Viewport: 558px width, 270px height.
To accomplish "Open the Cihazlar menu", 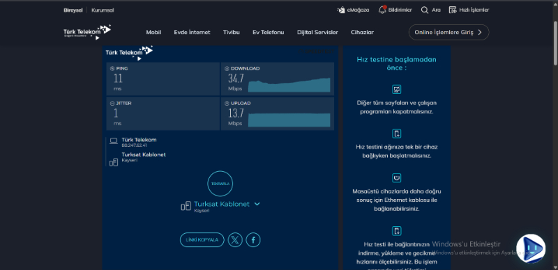I will click(x=362, y=32).
